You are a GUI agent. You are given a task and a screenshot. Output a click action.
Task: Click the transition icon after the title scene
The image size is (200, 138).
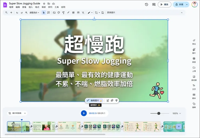pos(31,127)
